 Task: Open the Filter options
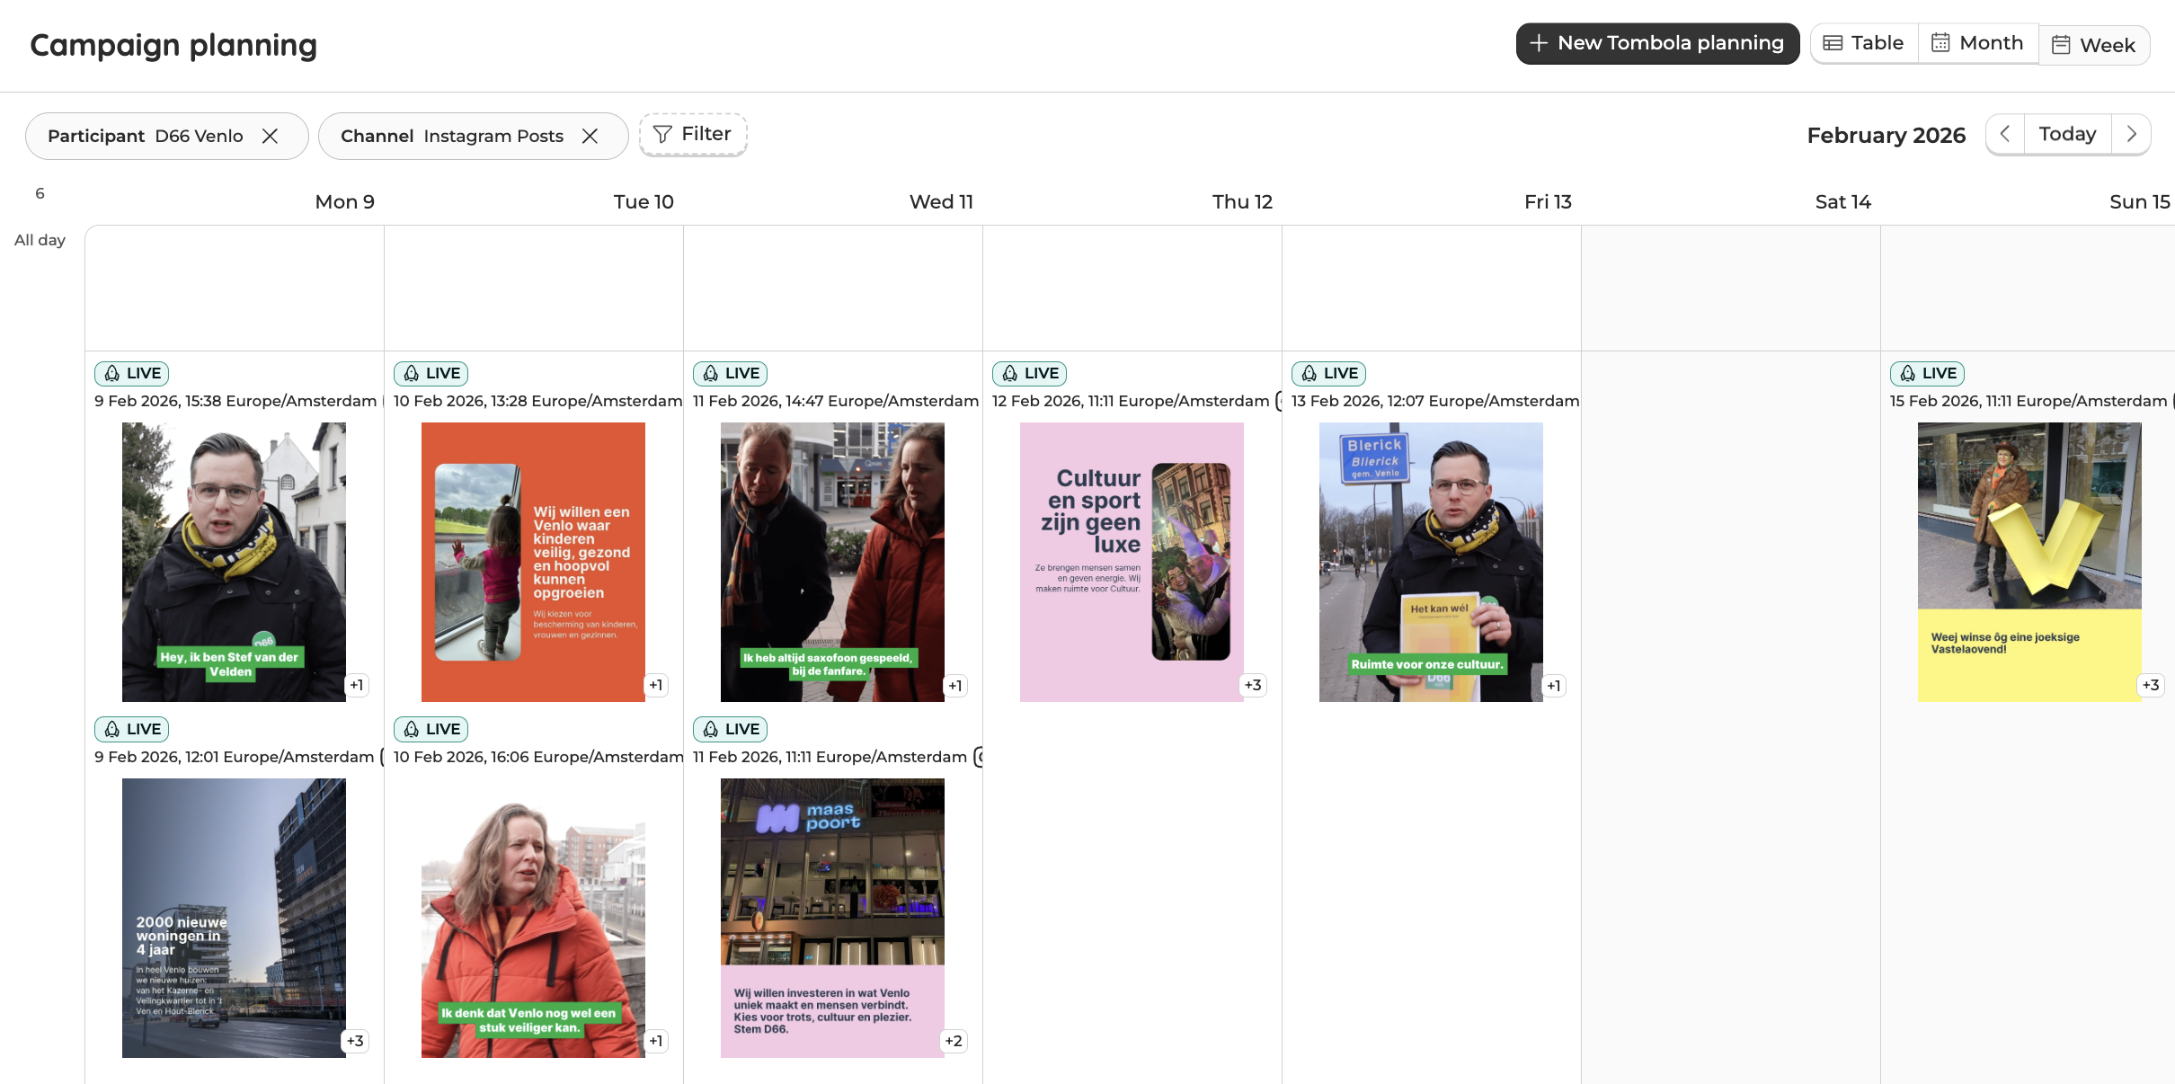[693, 135]
